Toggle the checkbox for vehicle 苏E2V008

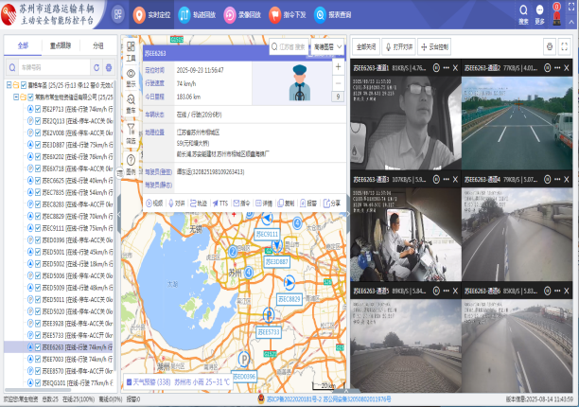37,133
